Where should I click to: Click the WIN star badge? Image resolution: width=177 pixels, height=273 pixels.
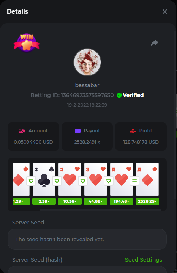click(x=27, y=43)
